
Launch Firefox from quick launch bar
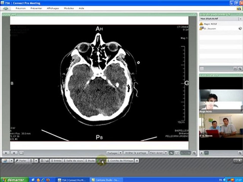point(48,180)
